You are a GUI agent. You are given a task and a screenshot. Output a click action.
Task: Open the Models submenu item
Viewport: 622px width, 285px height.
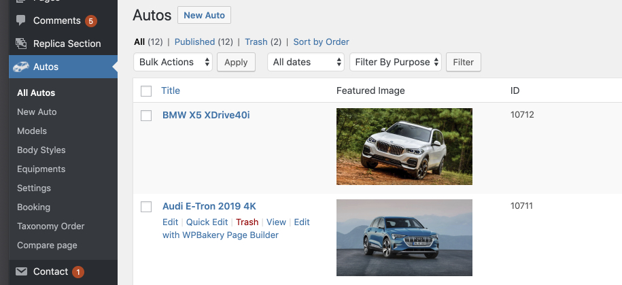(32, 131)
